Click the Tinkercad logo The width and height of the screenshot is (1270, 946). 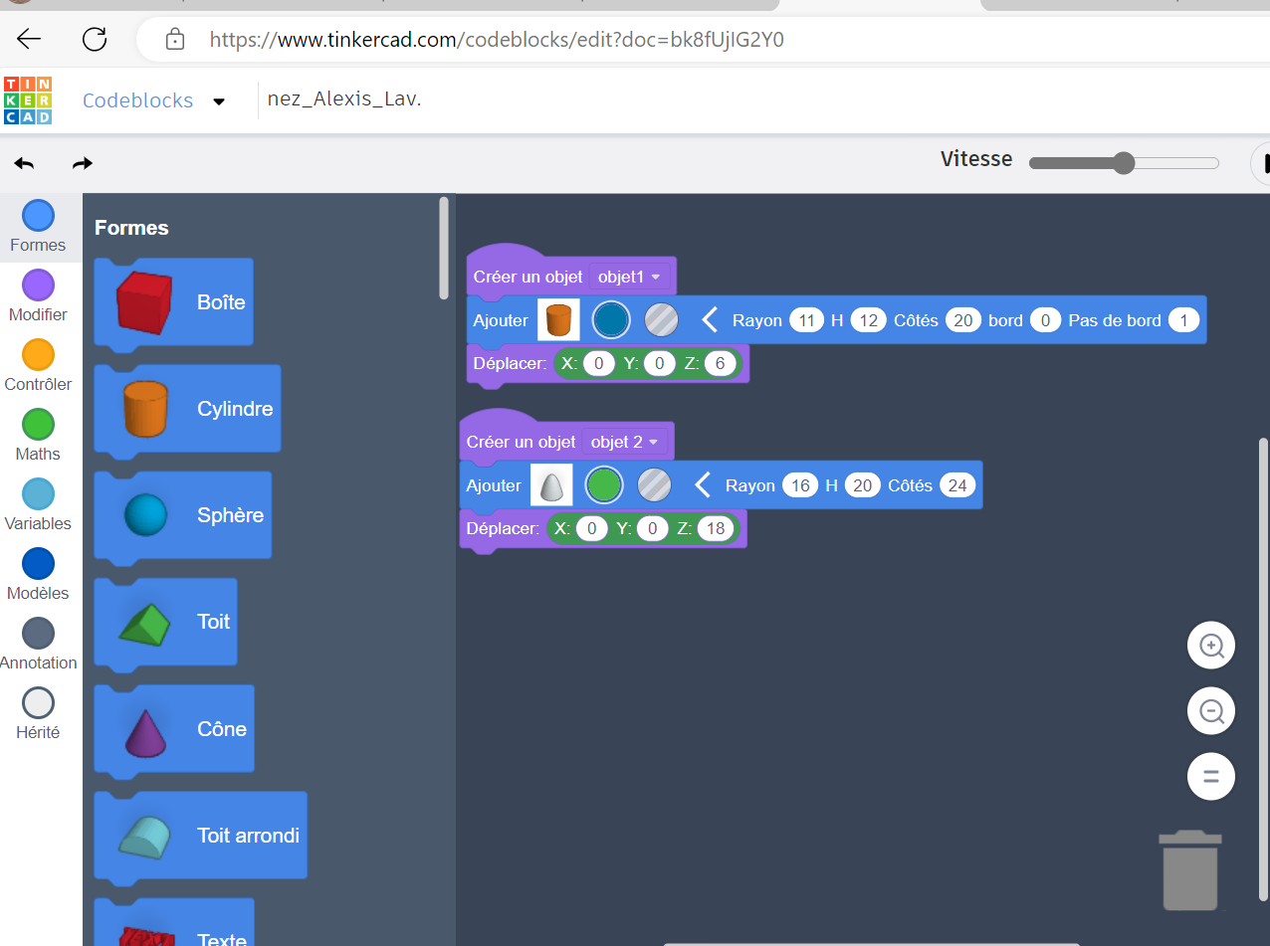[28, 100]
